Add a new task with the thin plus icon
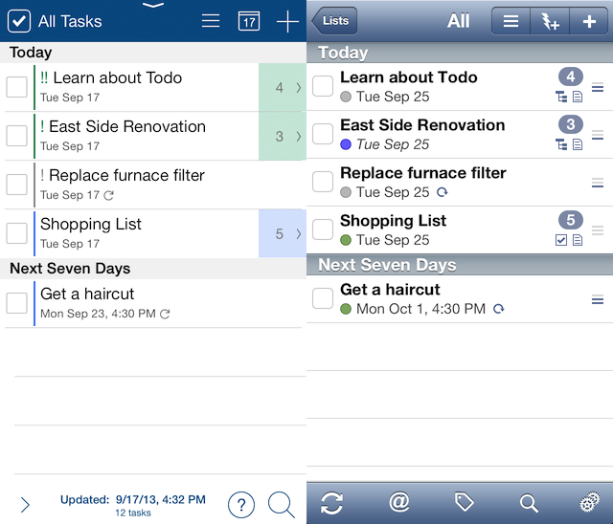The height and width of the screenshot is (524, 613). click(x=287, y=21)
